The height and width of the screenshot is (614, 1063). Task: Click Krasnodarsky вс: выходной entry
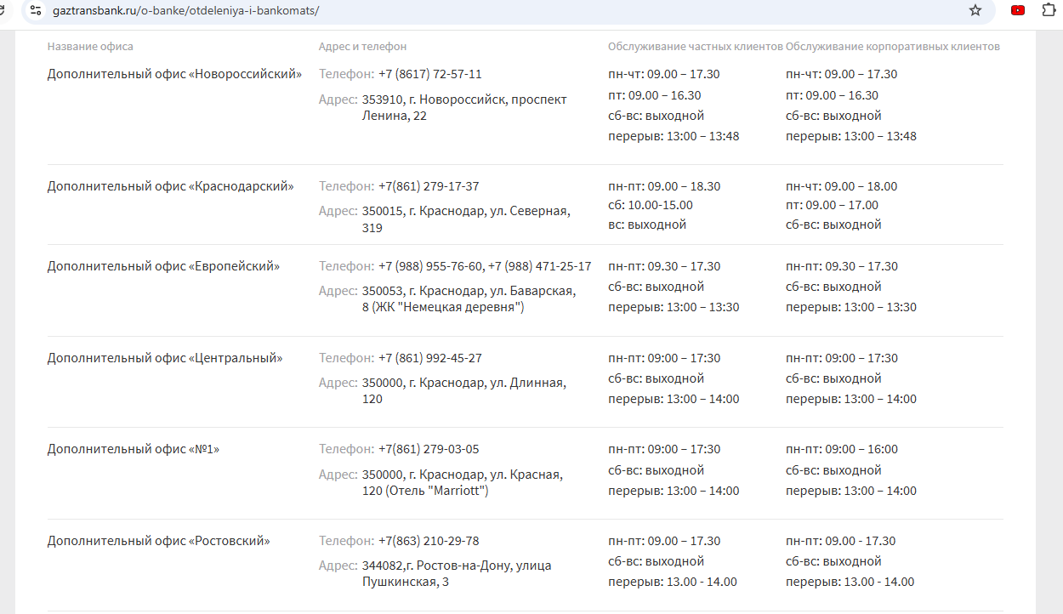(x=647, y=225)
